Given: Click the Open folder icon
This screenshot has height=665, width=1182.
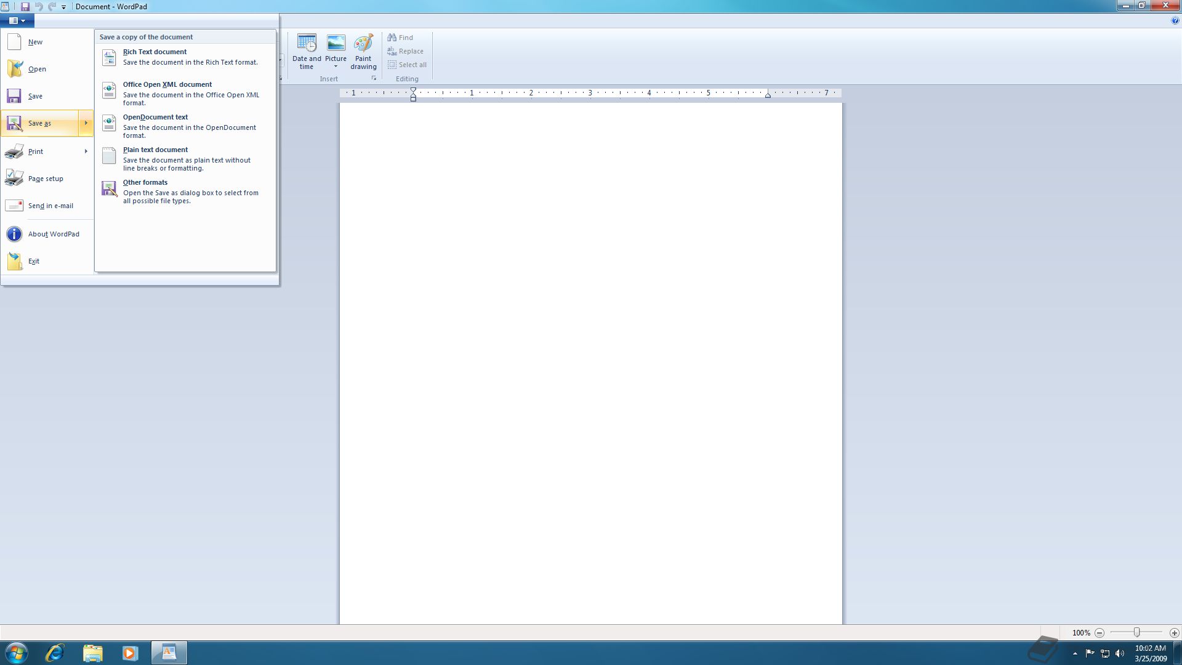Looking at the screenshot, I should tap(14, 68).
